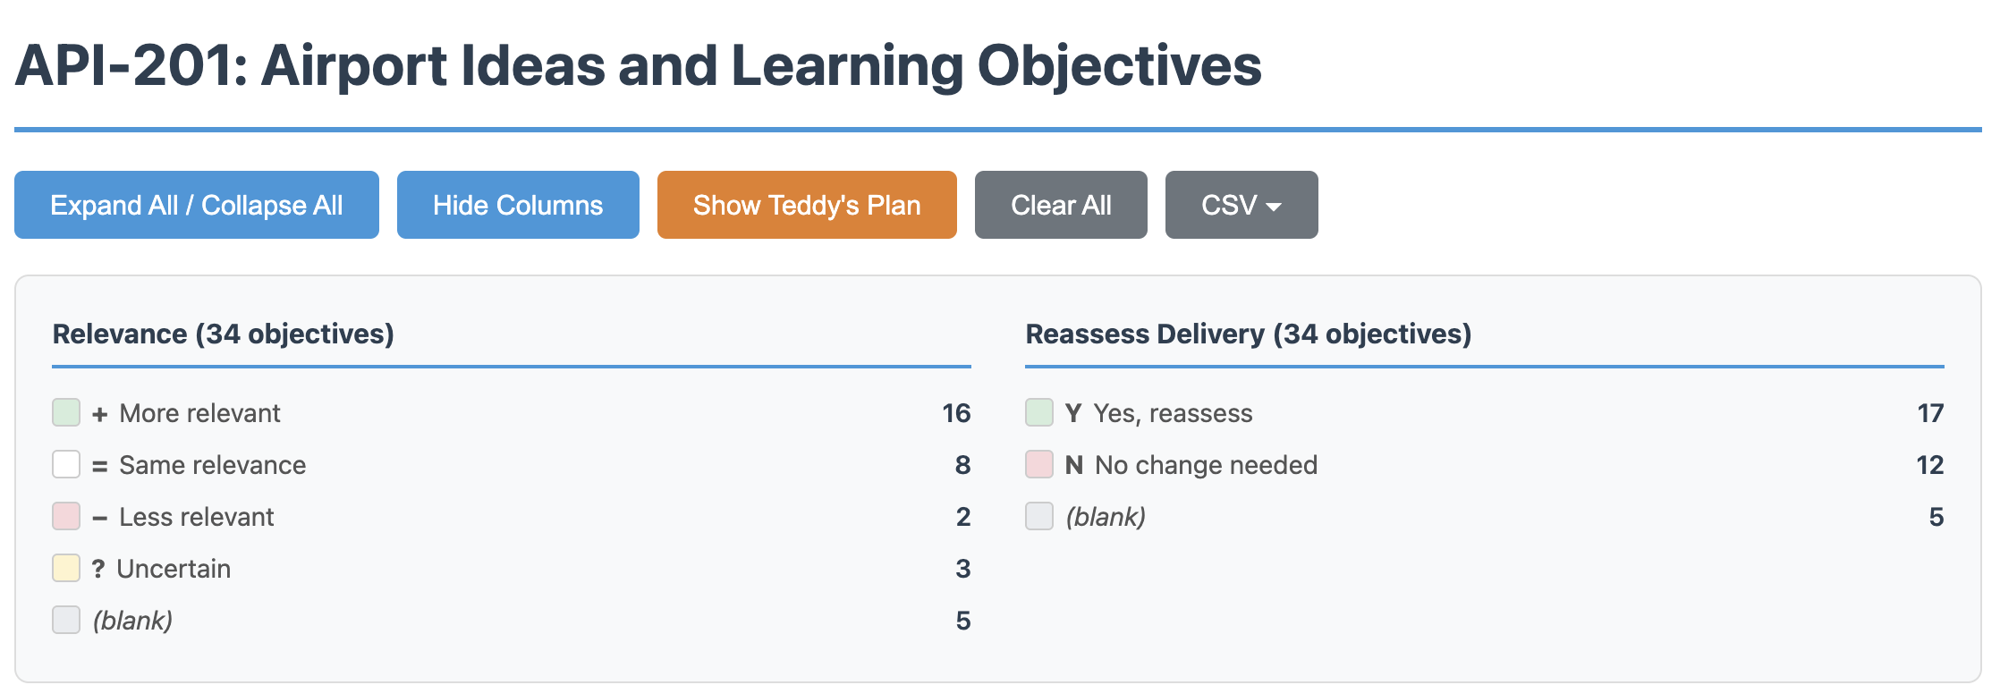Select the white Same relevance box
Image resolution: width=2000 pixels, height=685 pixels.
pyautogui.click(x=66, y=465)
